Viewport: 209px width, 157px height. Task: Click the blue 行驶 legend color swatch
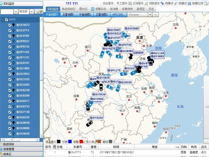point(70,142)
